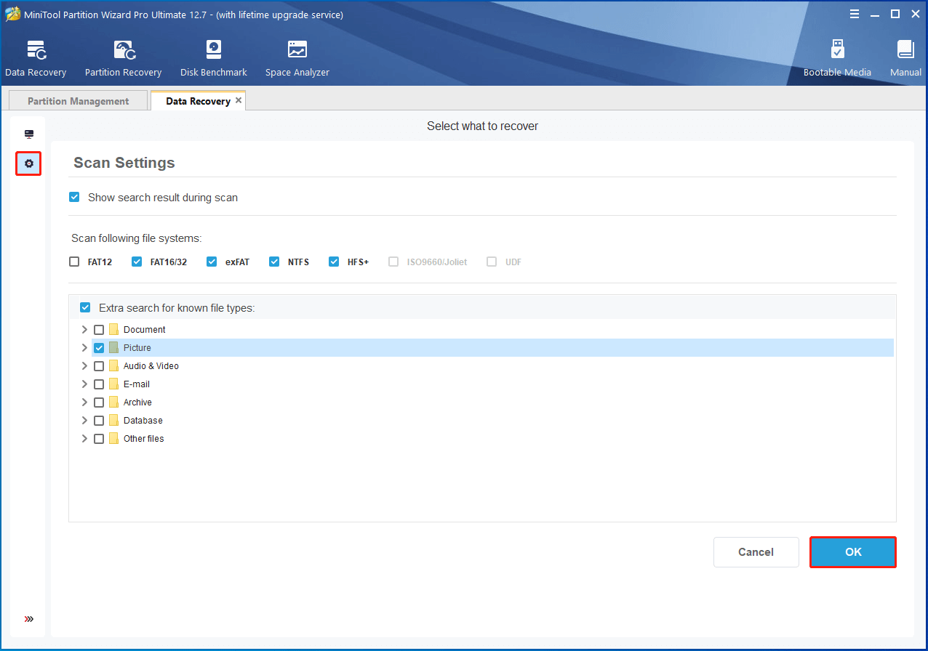
Task: Expand the sidebar with double-arrow icon
Action: click(x=29, y=619)
